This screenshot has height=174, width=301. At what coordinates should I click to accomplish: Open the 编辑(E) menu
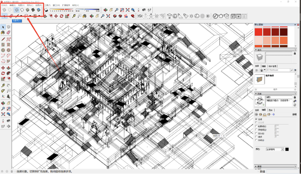(x=13, y=5)
